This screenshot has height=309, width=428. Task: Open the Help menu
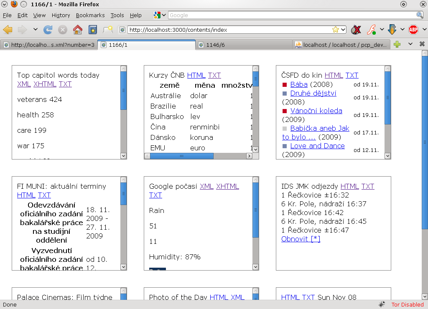[x=135, y=15]
